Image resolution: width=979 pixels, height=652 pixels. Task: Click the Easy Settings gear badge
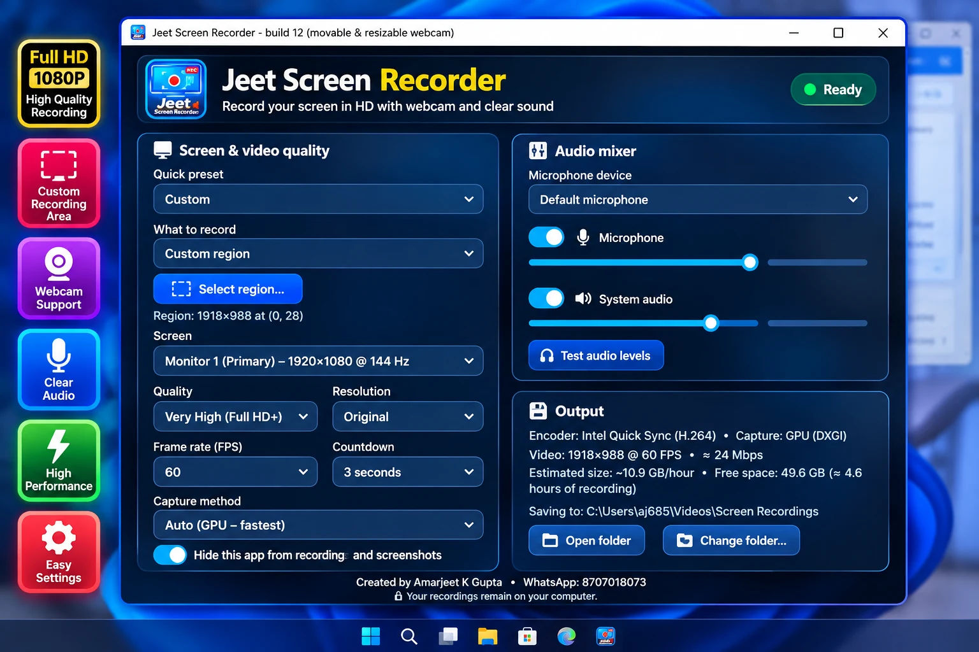(x=59, y=552)
